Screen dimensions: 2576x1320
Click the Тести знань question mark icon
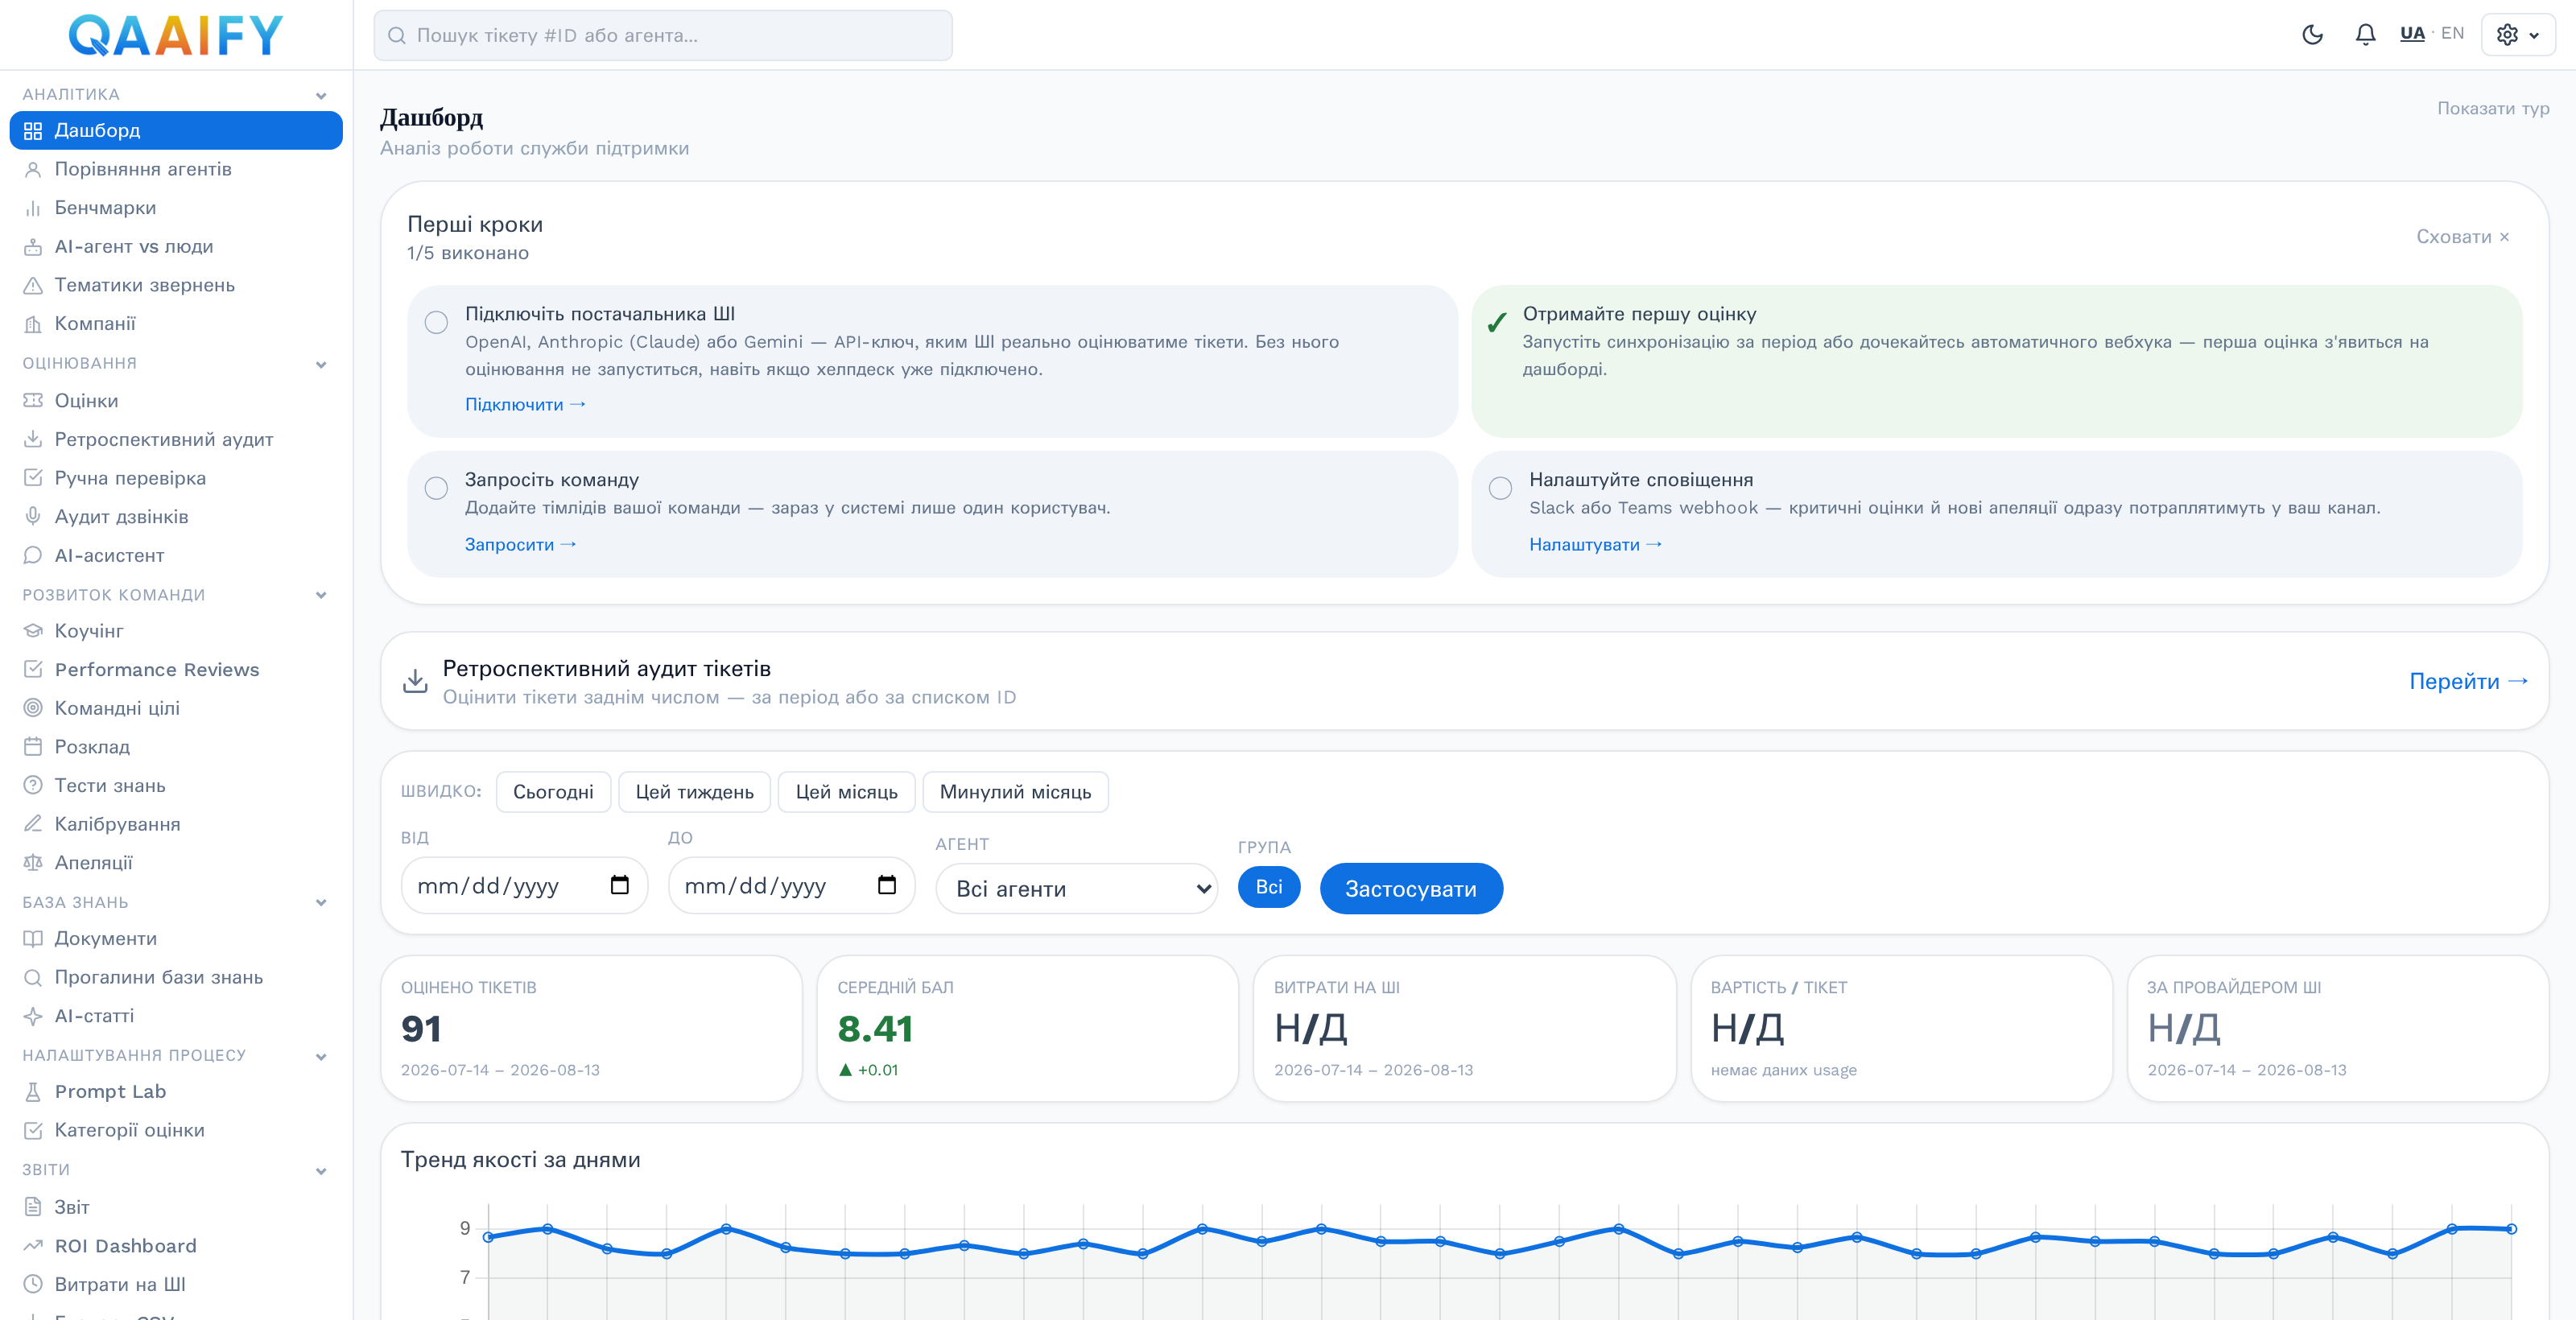(33, 785)
